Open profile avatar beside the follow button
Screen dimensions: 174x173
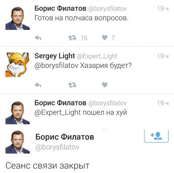[x=17, y=142]
